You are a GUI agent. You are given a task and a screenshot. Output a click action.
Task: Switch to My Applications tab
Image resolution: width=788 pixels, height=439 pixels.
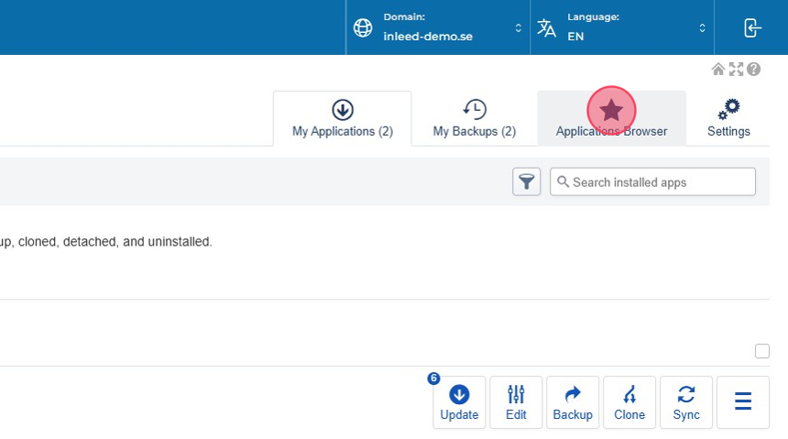[x=343, y=119]
